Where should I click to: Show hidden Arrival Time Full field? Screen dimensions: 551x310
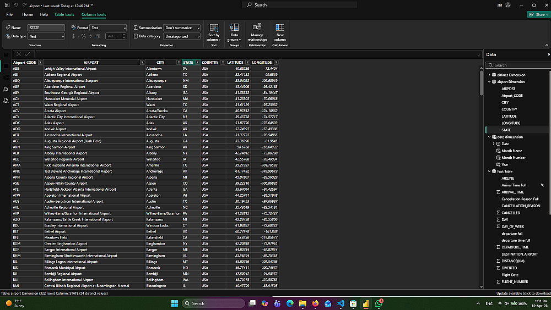(542, 185)
